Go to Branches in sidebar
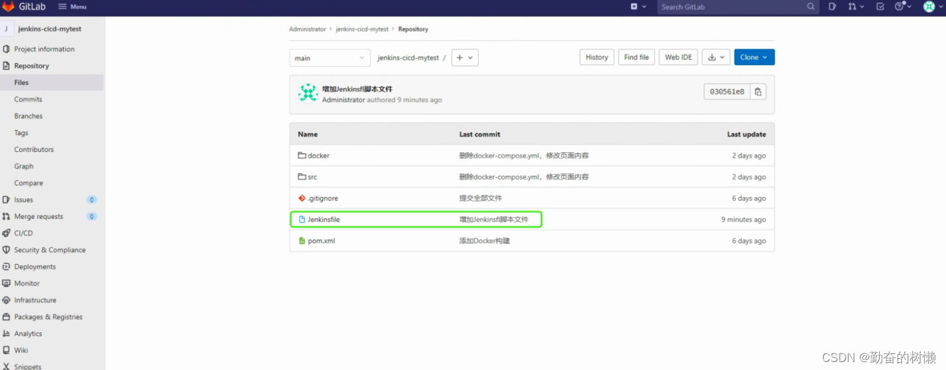The image size is (946, 370). coord(29,116)
